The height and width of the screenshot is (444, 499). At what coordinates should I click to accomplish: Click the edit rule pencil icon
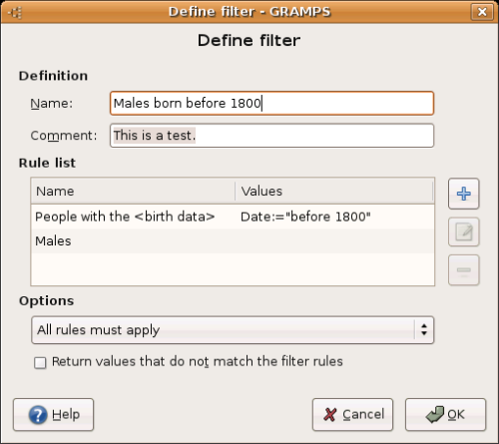pyautogui.click(x=463, y=231)
